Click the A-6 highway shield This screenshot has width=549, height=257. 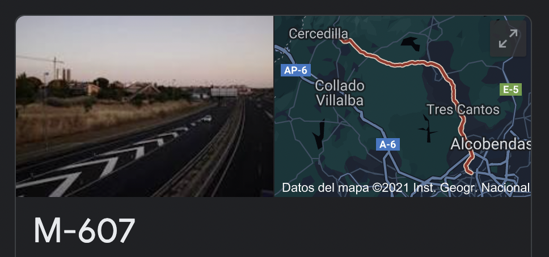click(387, 144)
